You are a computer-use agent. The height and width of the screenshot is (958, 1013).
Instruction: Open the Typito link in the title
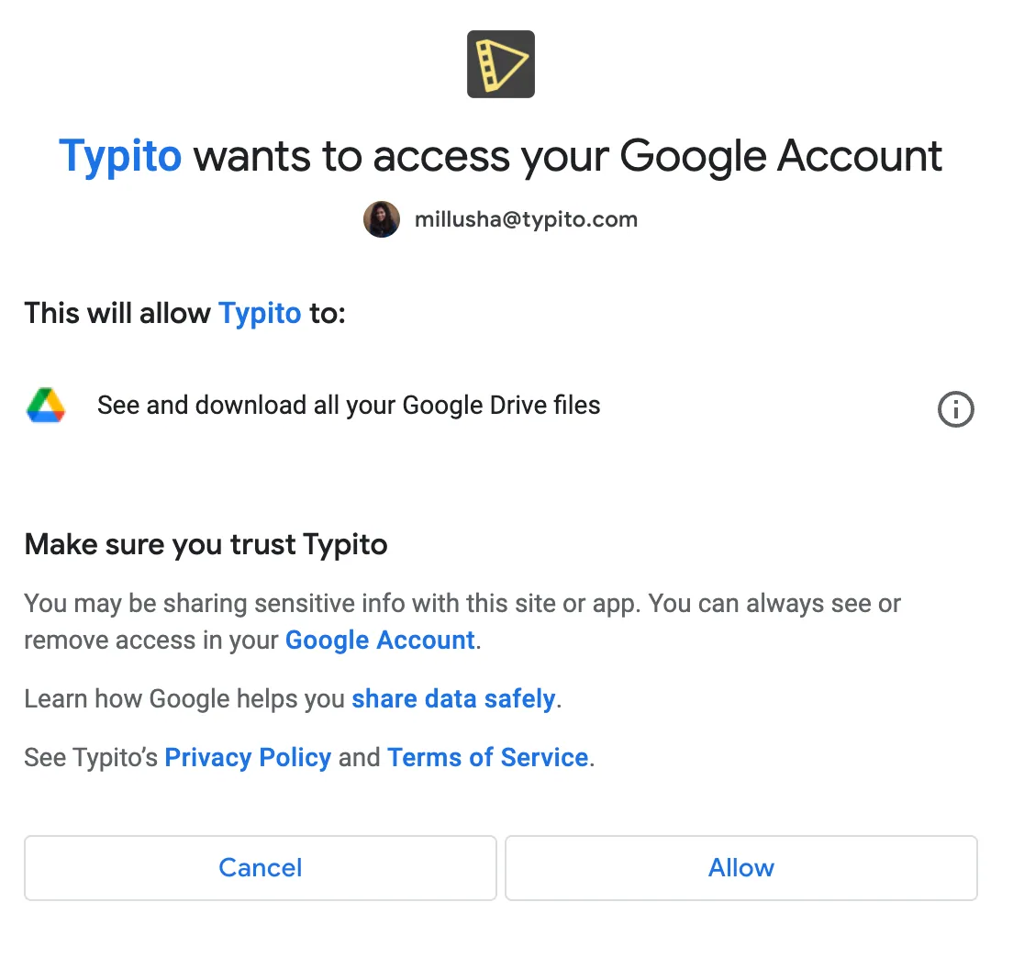tap(120, 156)
